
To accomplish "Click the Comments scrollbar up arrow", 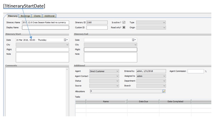I will coord(67,70).
